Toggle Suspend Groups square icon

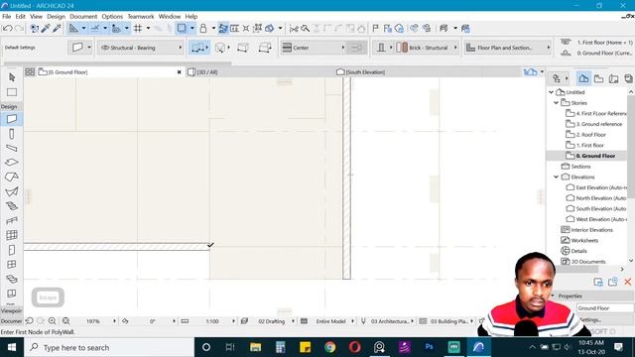tap(182, 29)
